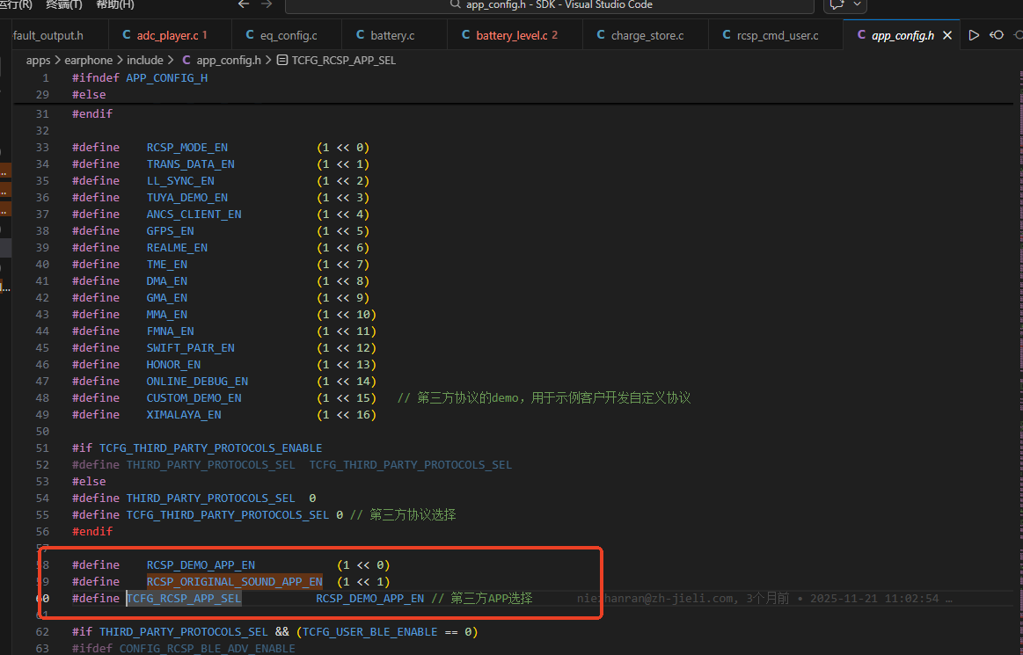Image resolution: width=1023 pixels, height=655 pixels.
Task: Click TCFG_THIRD_PARTY_PROTOCOLS_ENABLE on line 51
Action: click(x=211, y=448)
